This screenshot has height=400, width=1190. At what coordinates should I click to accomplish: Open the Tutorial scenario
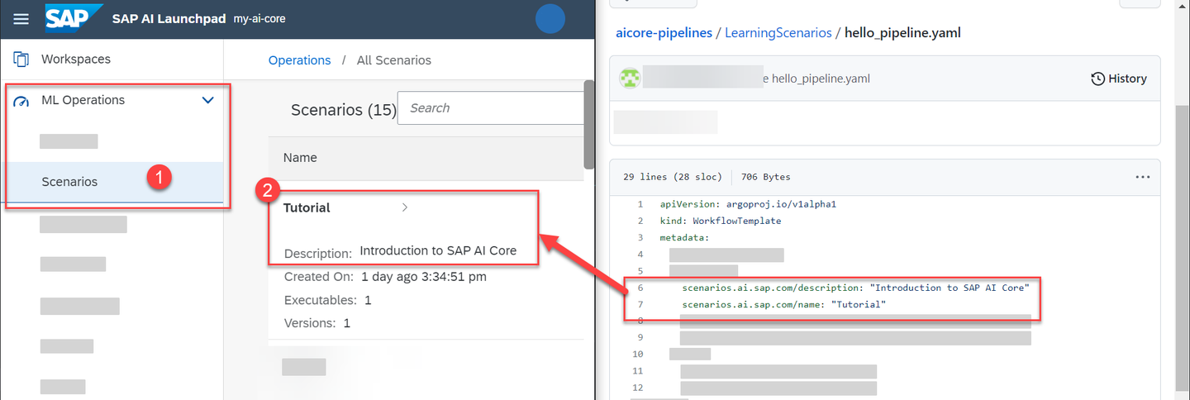coord(307,208)
